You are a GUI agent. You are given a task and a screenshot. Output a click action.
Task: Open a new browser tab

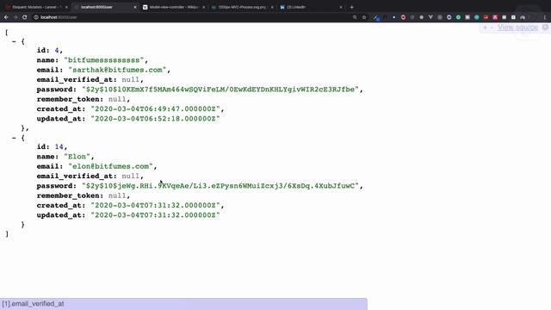point(351,7)
